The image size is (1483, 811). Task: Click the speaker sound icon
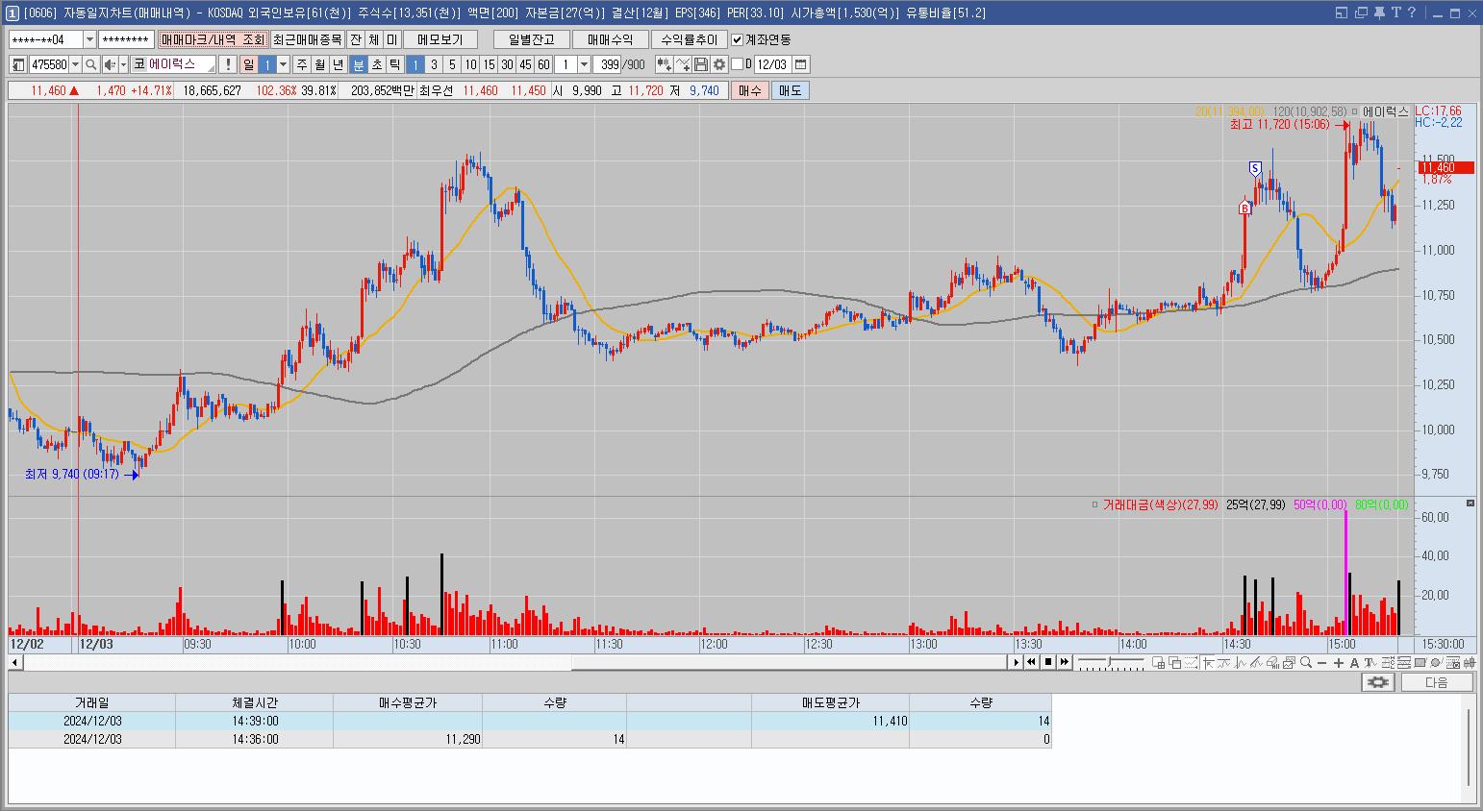110,64
